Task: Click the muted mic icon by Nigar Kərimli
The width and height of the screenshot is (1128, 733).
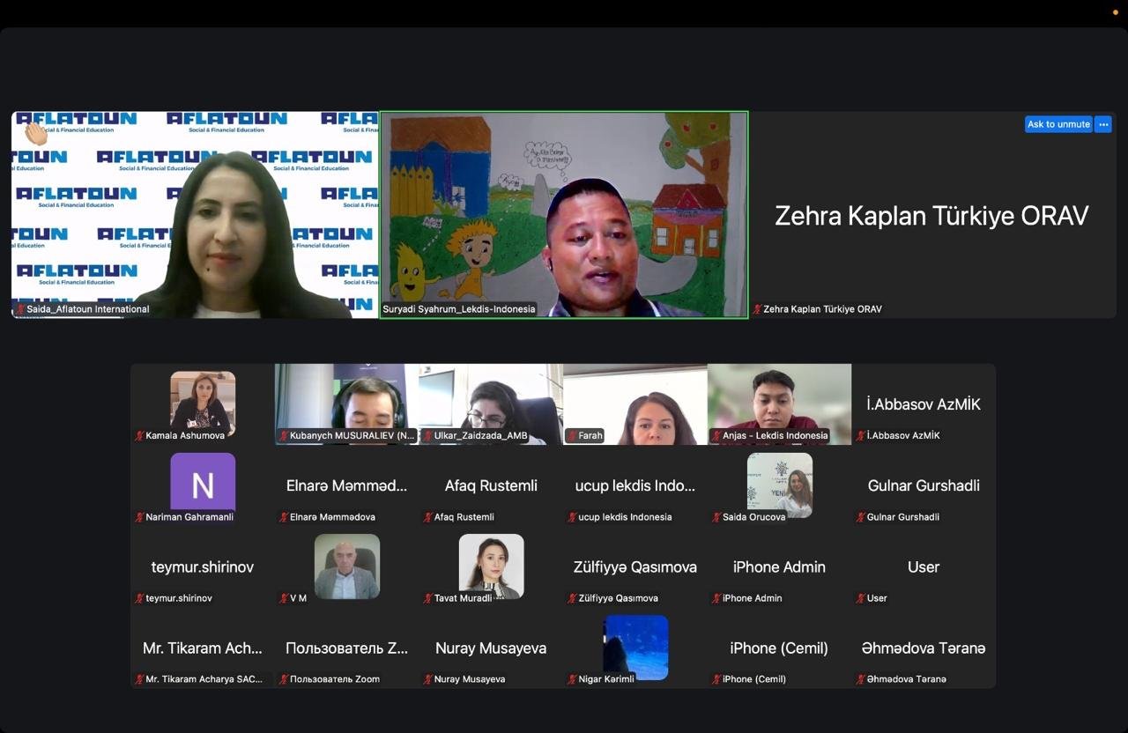Action: pyautogui.click(x=572, y=679)
